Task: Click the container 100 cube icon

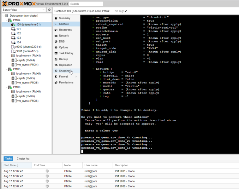Action: pyautogui.click(x=13, y=25)
